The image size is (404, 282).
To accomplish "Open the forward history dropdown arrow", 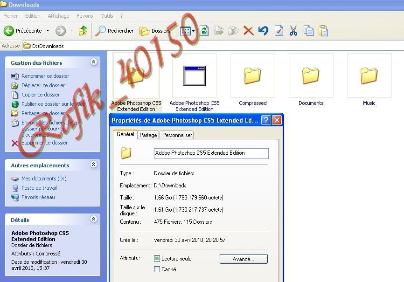I will [x=71, y=31].
